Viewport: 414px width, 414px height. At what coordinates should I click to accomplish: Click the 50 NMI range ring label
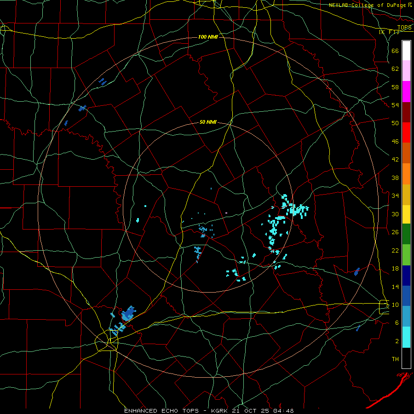click(x=208, y=122)
